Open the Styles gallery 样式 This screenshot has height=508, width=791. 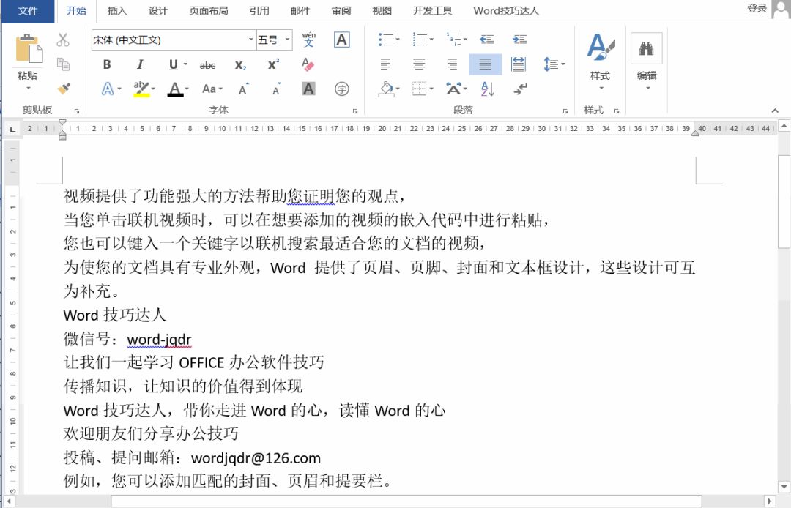(601, 61)
